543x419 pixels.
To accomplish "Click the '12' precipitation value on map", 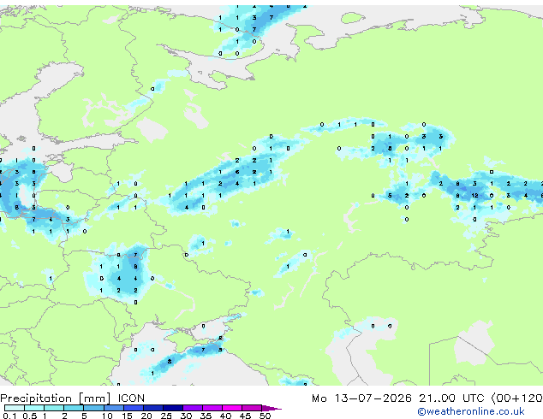I will (474, 196).
